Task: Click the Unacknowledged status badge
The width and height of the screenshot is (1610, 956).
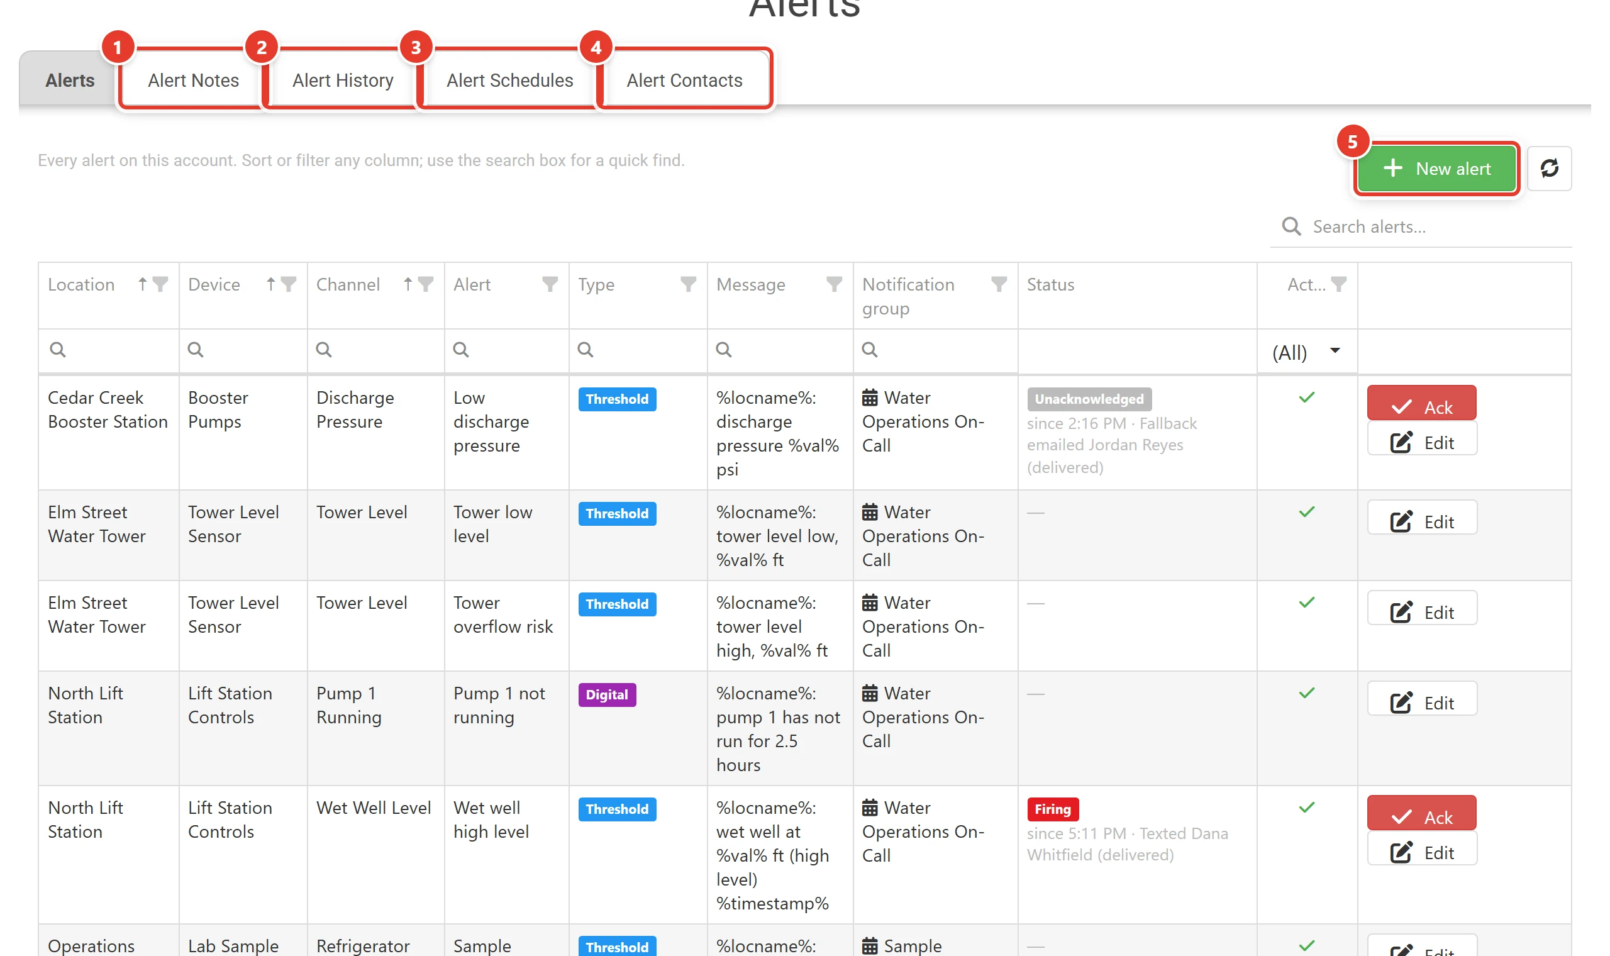Action: click(1089, 399)
